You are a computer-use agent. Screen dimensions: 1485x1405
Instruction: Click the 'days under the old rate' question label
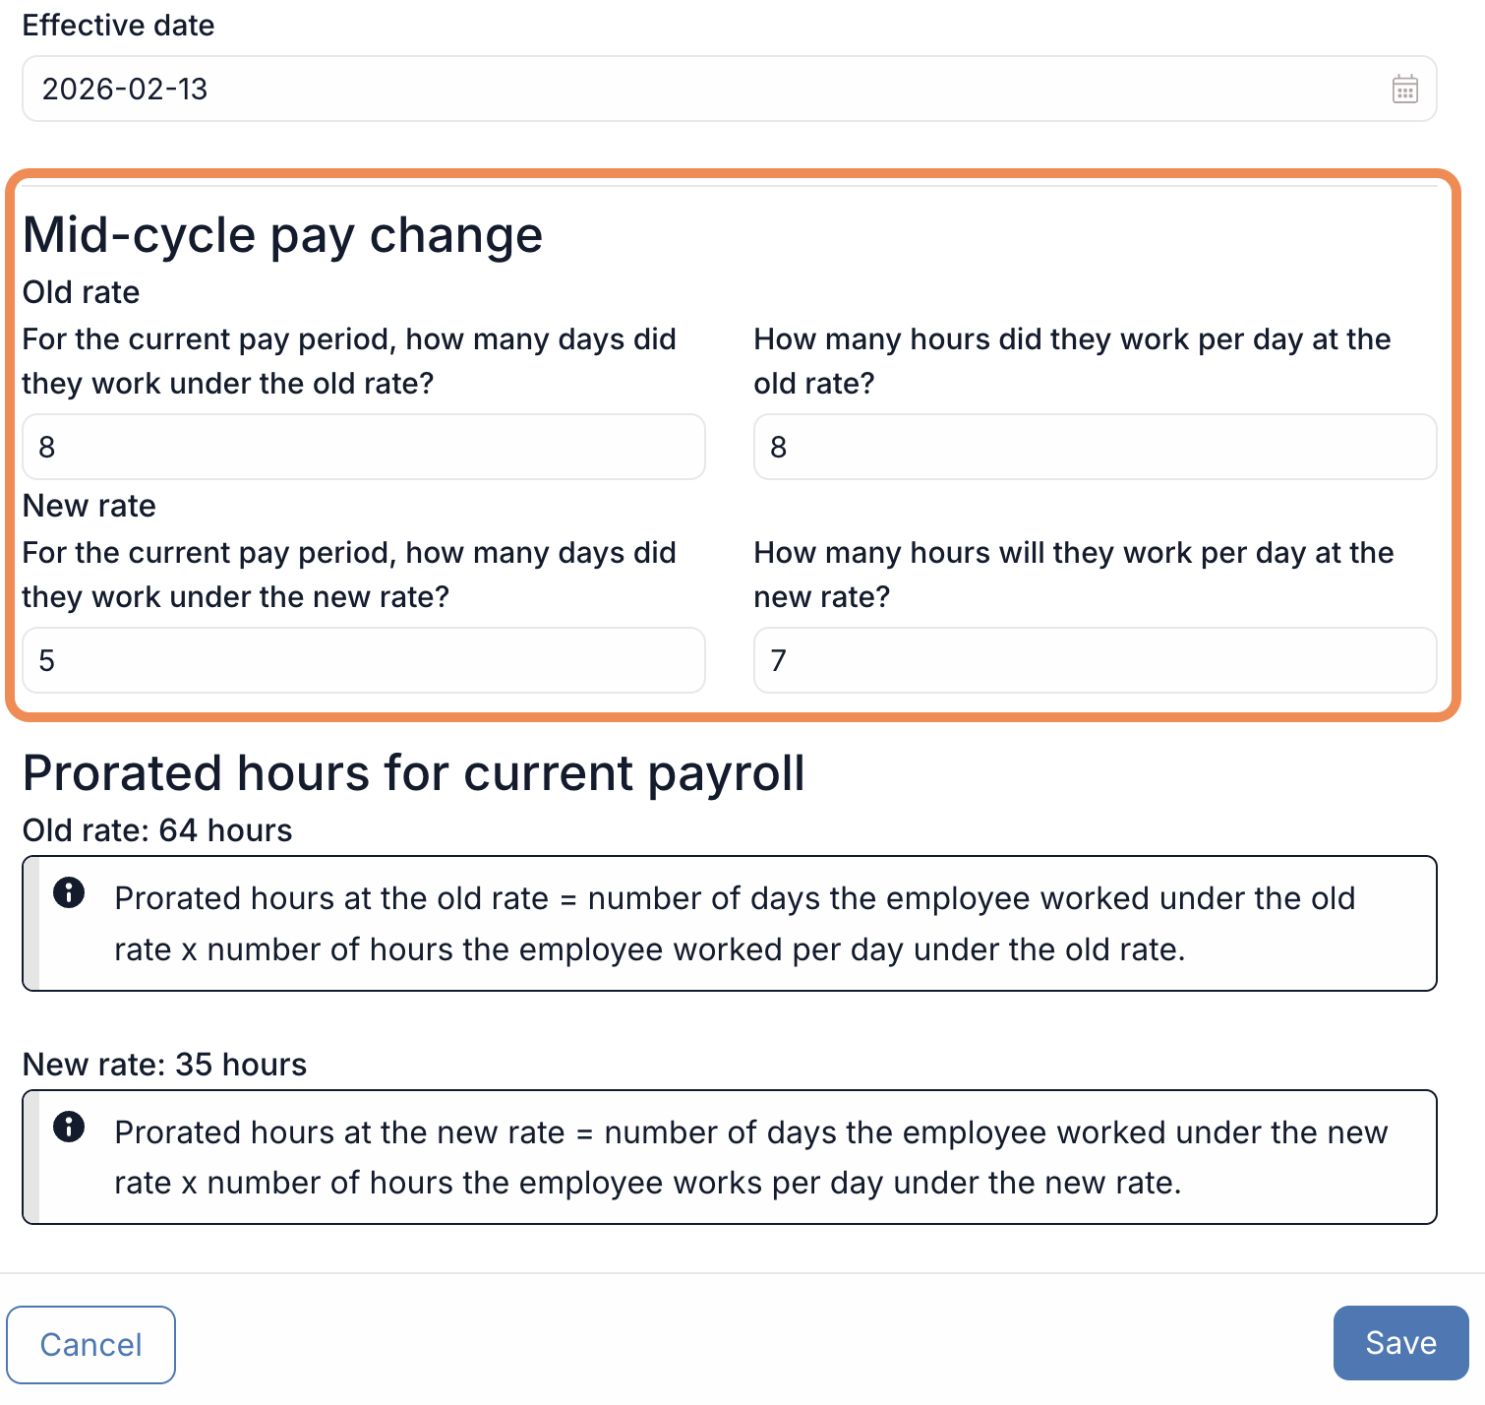[349, 361]
